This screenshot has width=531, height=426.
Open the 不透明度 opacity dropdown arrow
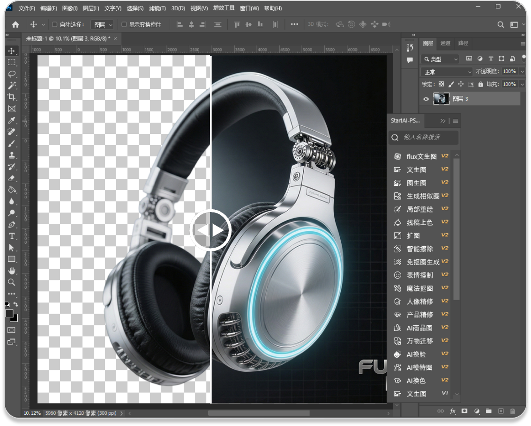(x=522, y=72)
